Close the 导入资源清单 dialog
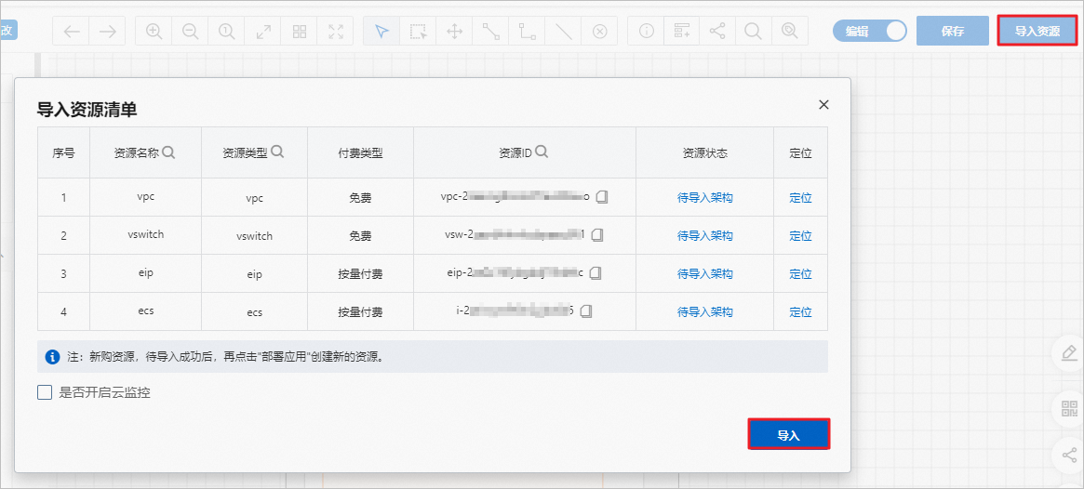1084x489 pixels. point(823,105)
